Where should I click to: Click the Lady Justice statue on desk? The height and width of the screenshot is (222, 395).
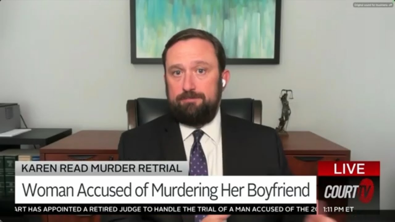point(284,112)
